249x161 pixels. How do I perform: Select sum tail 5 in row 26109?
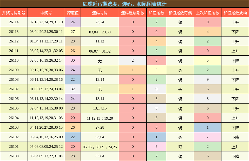point(156,70)
